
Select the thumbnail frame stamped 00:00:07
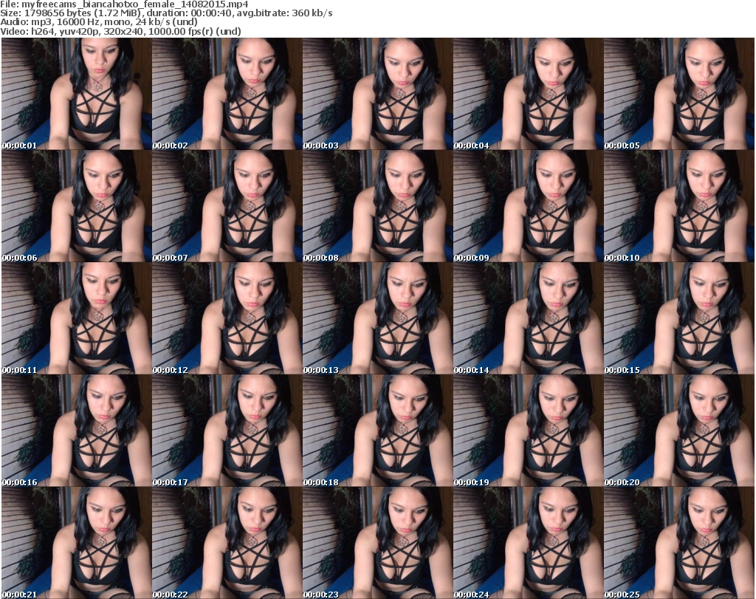[227, 206]
